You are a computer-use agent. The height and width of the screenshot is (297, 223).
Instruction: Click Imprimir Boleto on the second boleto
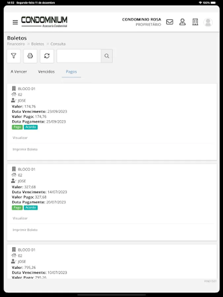pos(25,230)
